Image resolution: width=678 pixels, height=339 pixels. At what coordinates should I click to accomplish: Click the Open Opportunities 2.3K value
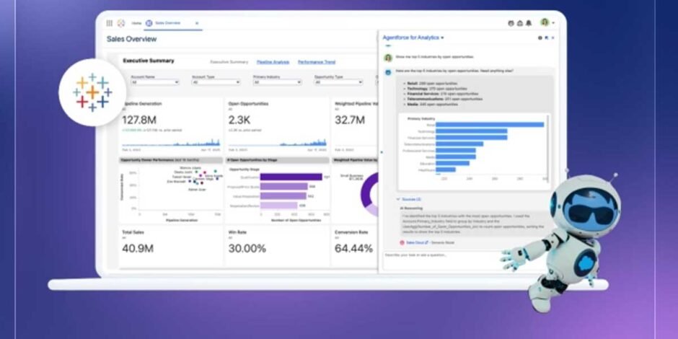[239, 120]
